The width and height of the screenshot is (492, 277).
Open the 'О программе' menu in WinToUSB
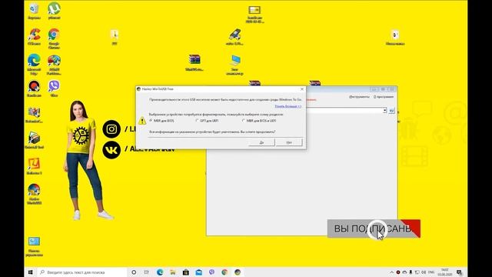tap(384, 97)
